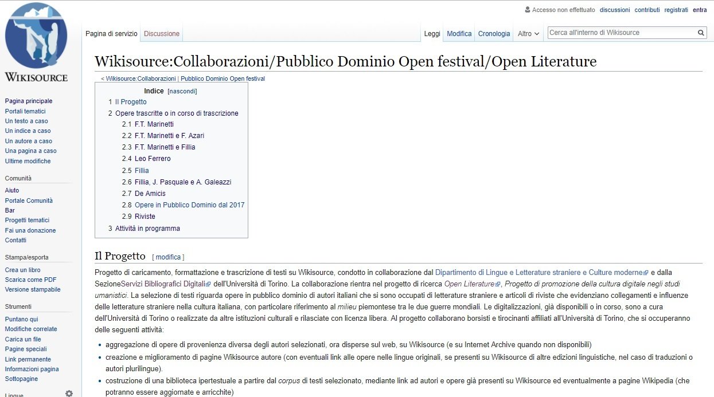Screen dimensions: 714x397
Task: Open Portali tematici sidebar link
Action: pos(25,111)
